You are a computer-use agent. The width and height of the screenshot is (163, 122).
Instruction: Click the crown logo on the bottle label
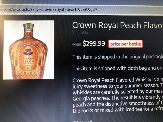coord(28,52)
